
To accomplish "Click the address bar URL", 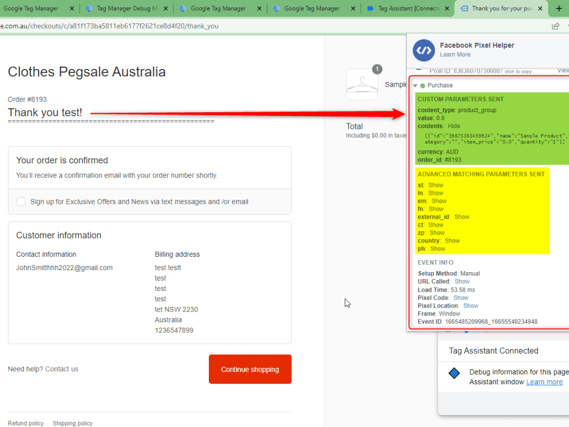I will coord(109,26).
